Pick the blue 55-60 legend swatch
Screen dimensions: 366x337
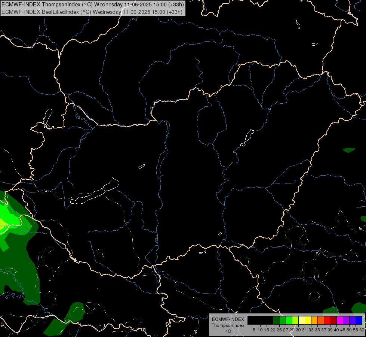pyautogui.click(x=359, y=320)
